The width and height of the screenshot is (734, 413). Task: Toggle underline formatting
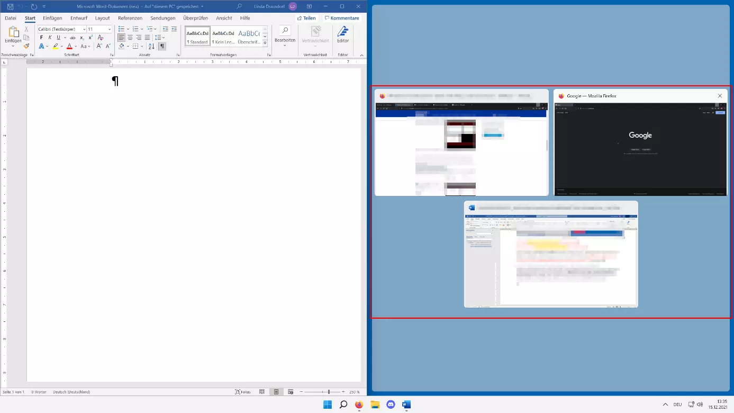(x=58, y=38)
